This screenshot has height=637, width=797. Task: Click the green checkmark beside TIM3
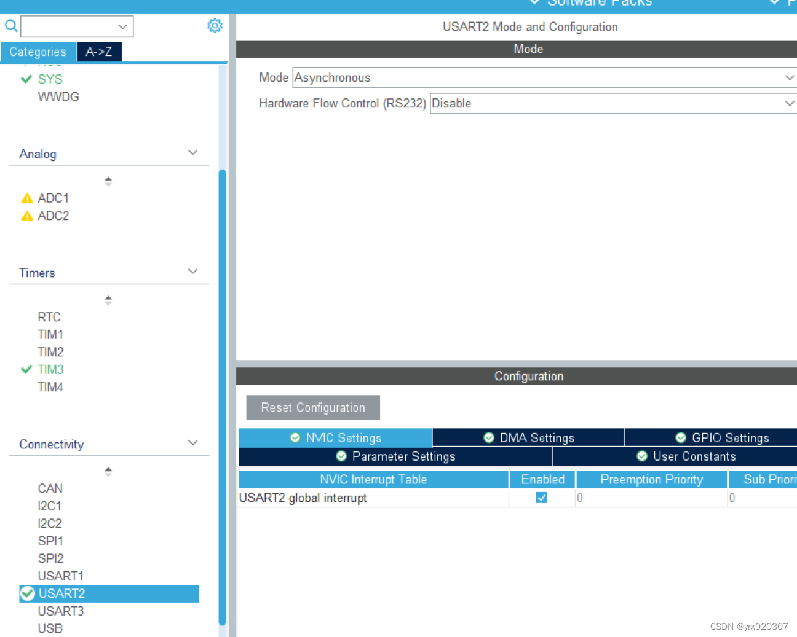(26, 370)
